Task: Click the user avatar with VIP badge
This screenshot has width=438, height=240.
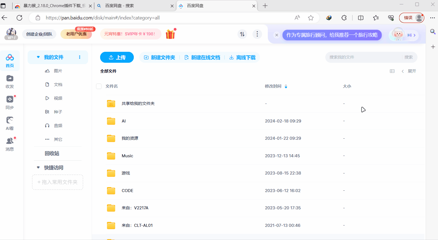Action: tap(11, 34)
